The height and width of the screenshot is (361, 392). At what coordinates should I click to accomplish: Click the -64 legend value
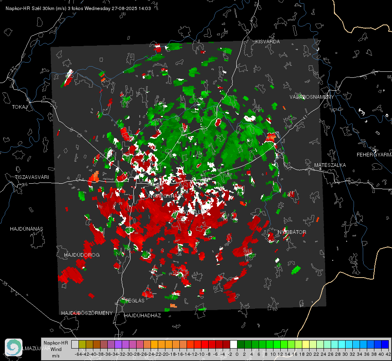[x=78, y=354]
